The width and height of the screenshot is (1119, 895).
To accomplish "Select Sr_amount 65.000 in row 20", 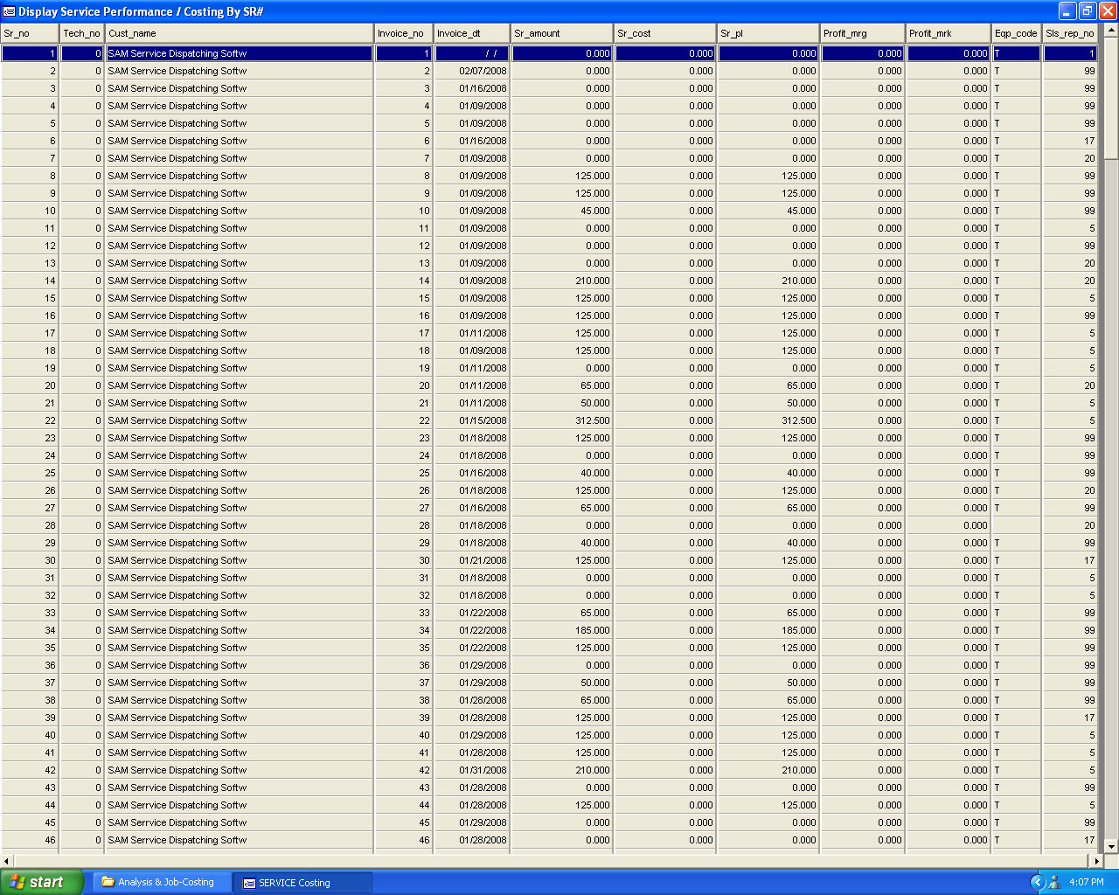I will coord(562,385).
